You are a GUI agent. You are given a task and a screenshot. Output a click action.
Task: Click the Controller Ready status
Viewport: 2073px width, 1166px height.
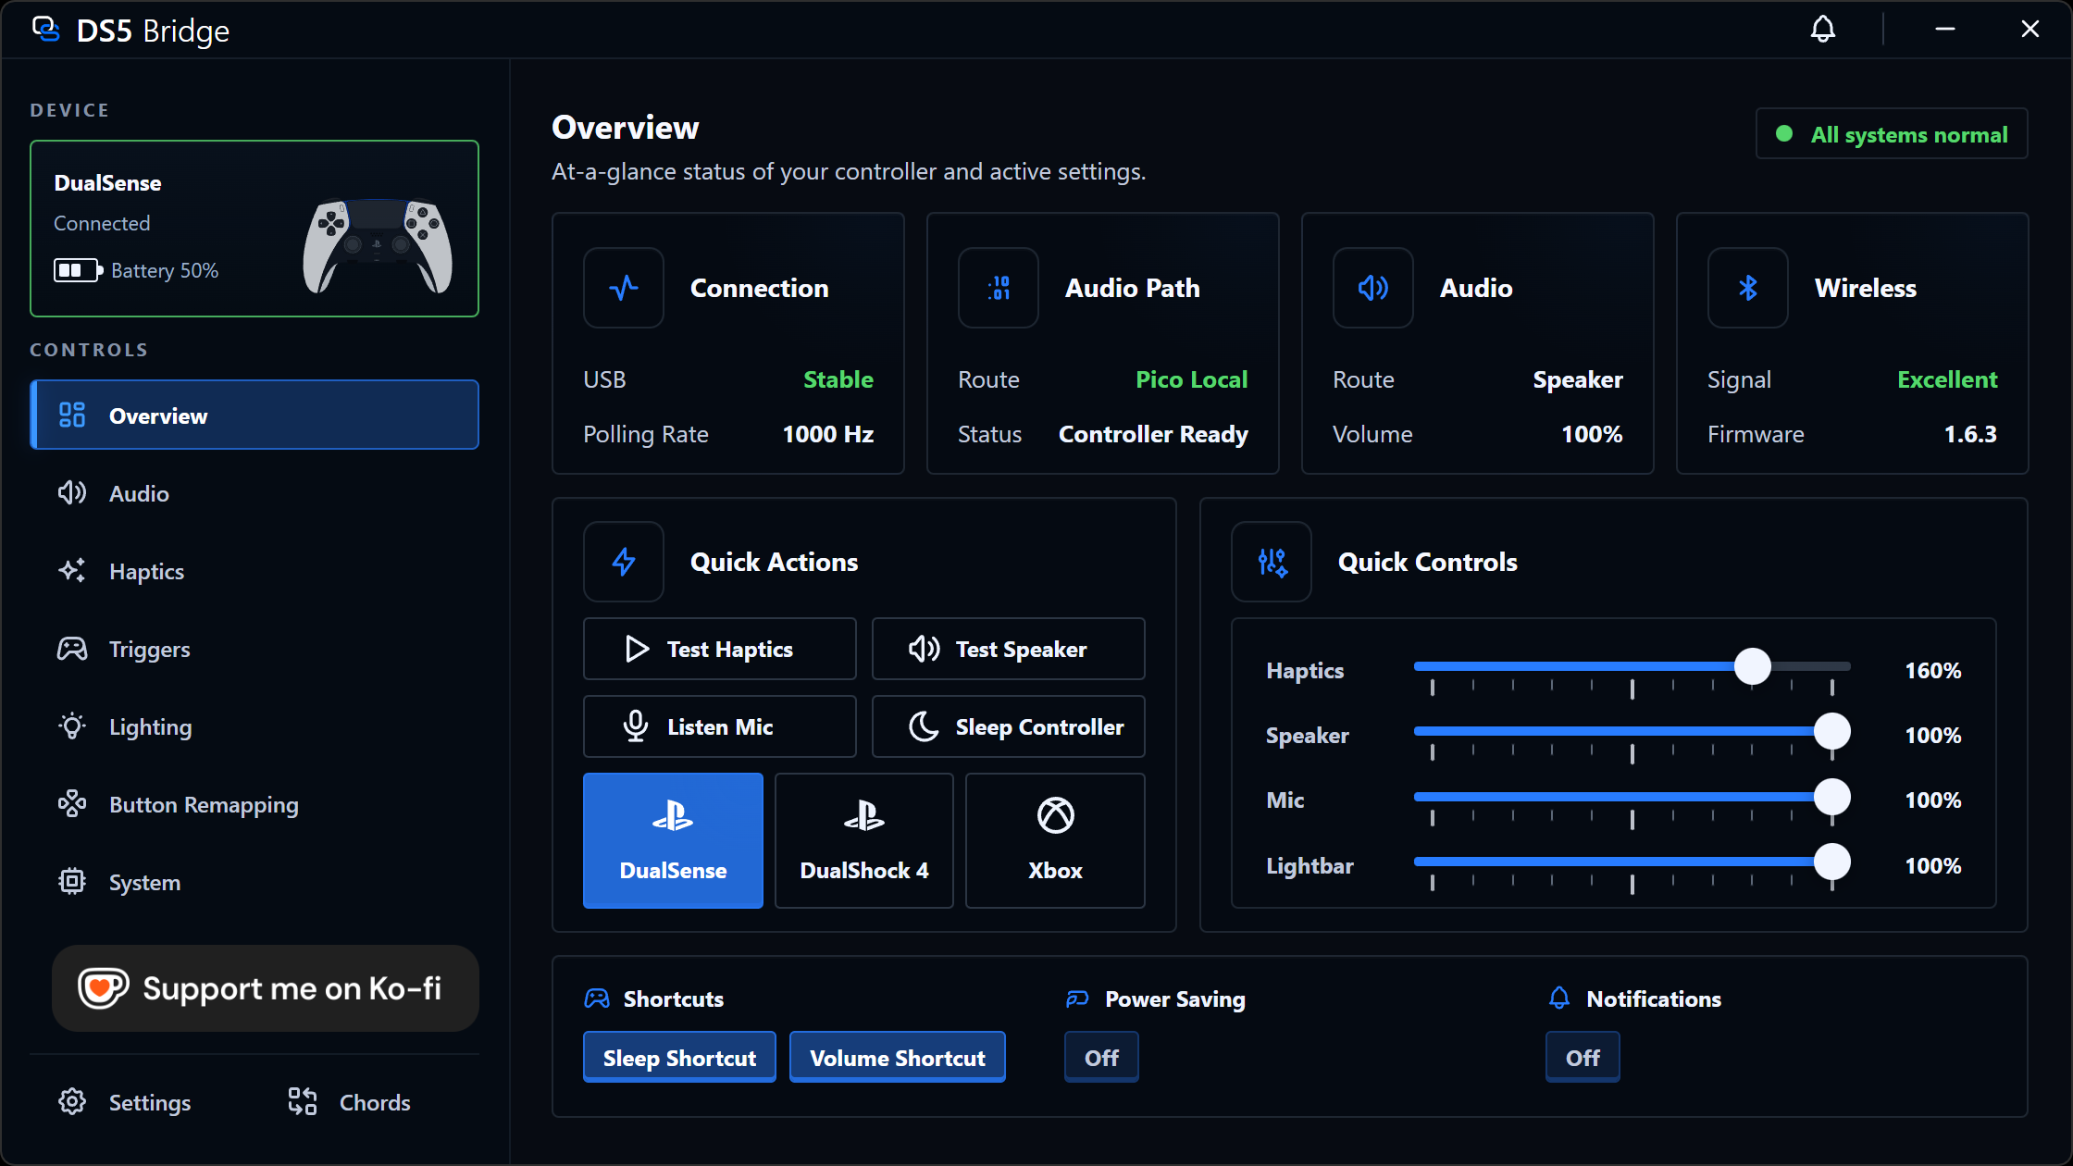coord(1153,434)
